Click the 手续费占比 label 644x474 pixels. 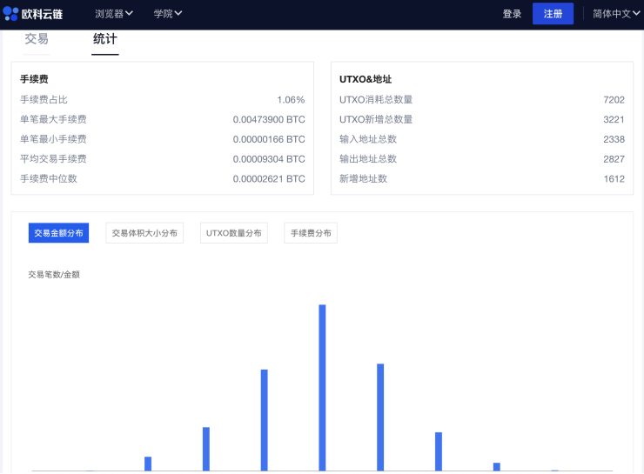point(44,100)
